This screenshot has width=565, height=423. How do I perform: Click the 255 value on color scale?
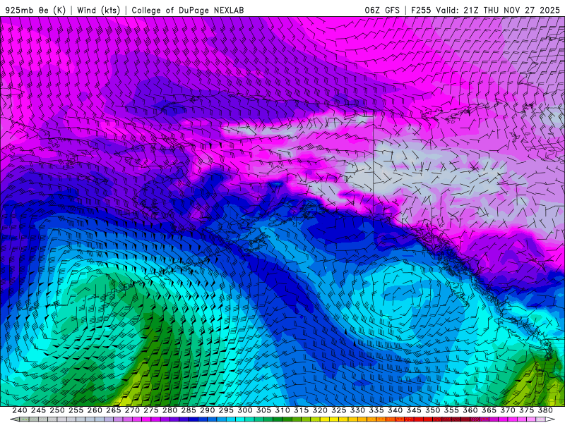[76, 410]
